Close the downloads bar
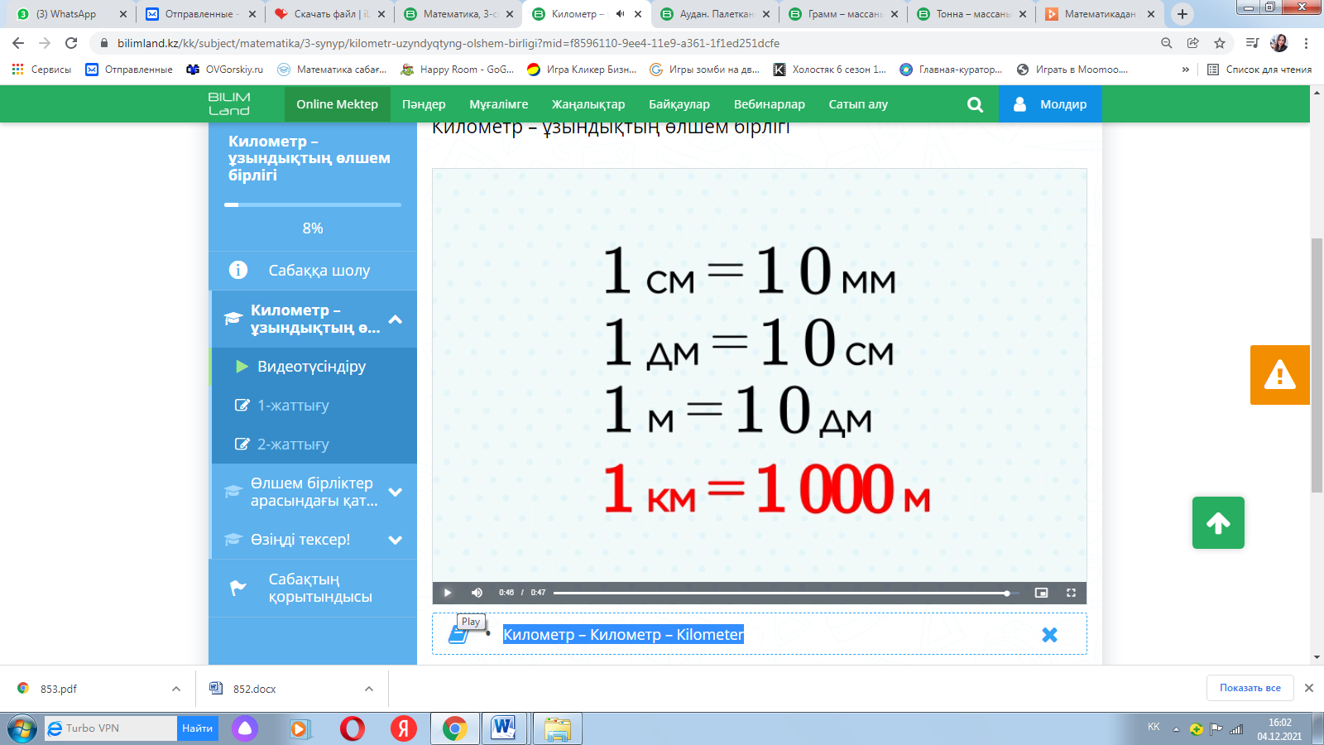 [x=1309, y=688]
